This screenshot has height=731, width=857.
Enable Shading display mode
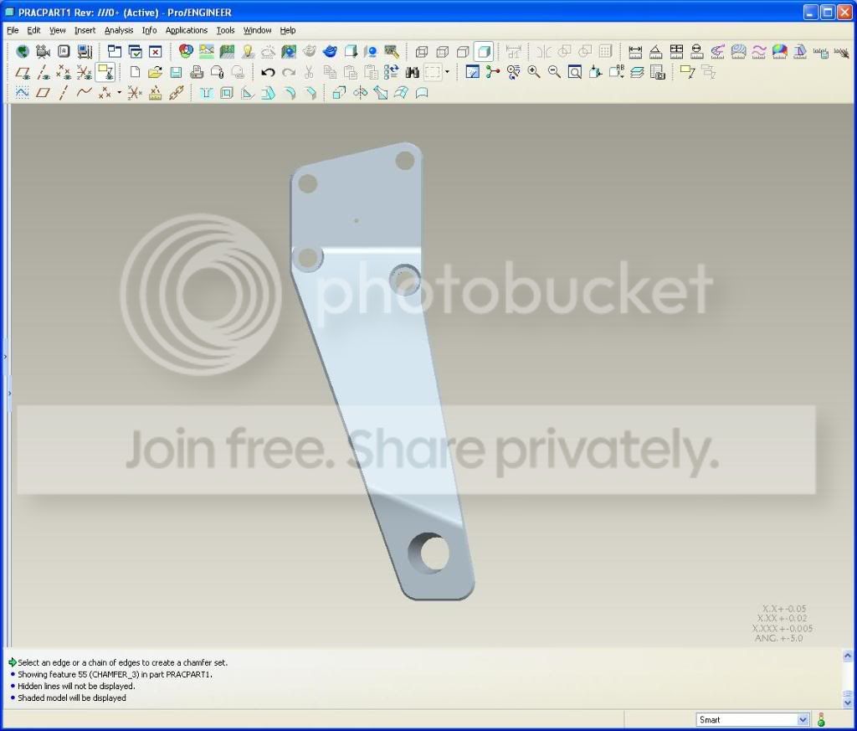(x=484, y=52)
